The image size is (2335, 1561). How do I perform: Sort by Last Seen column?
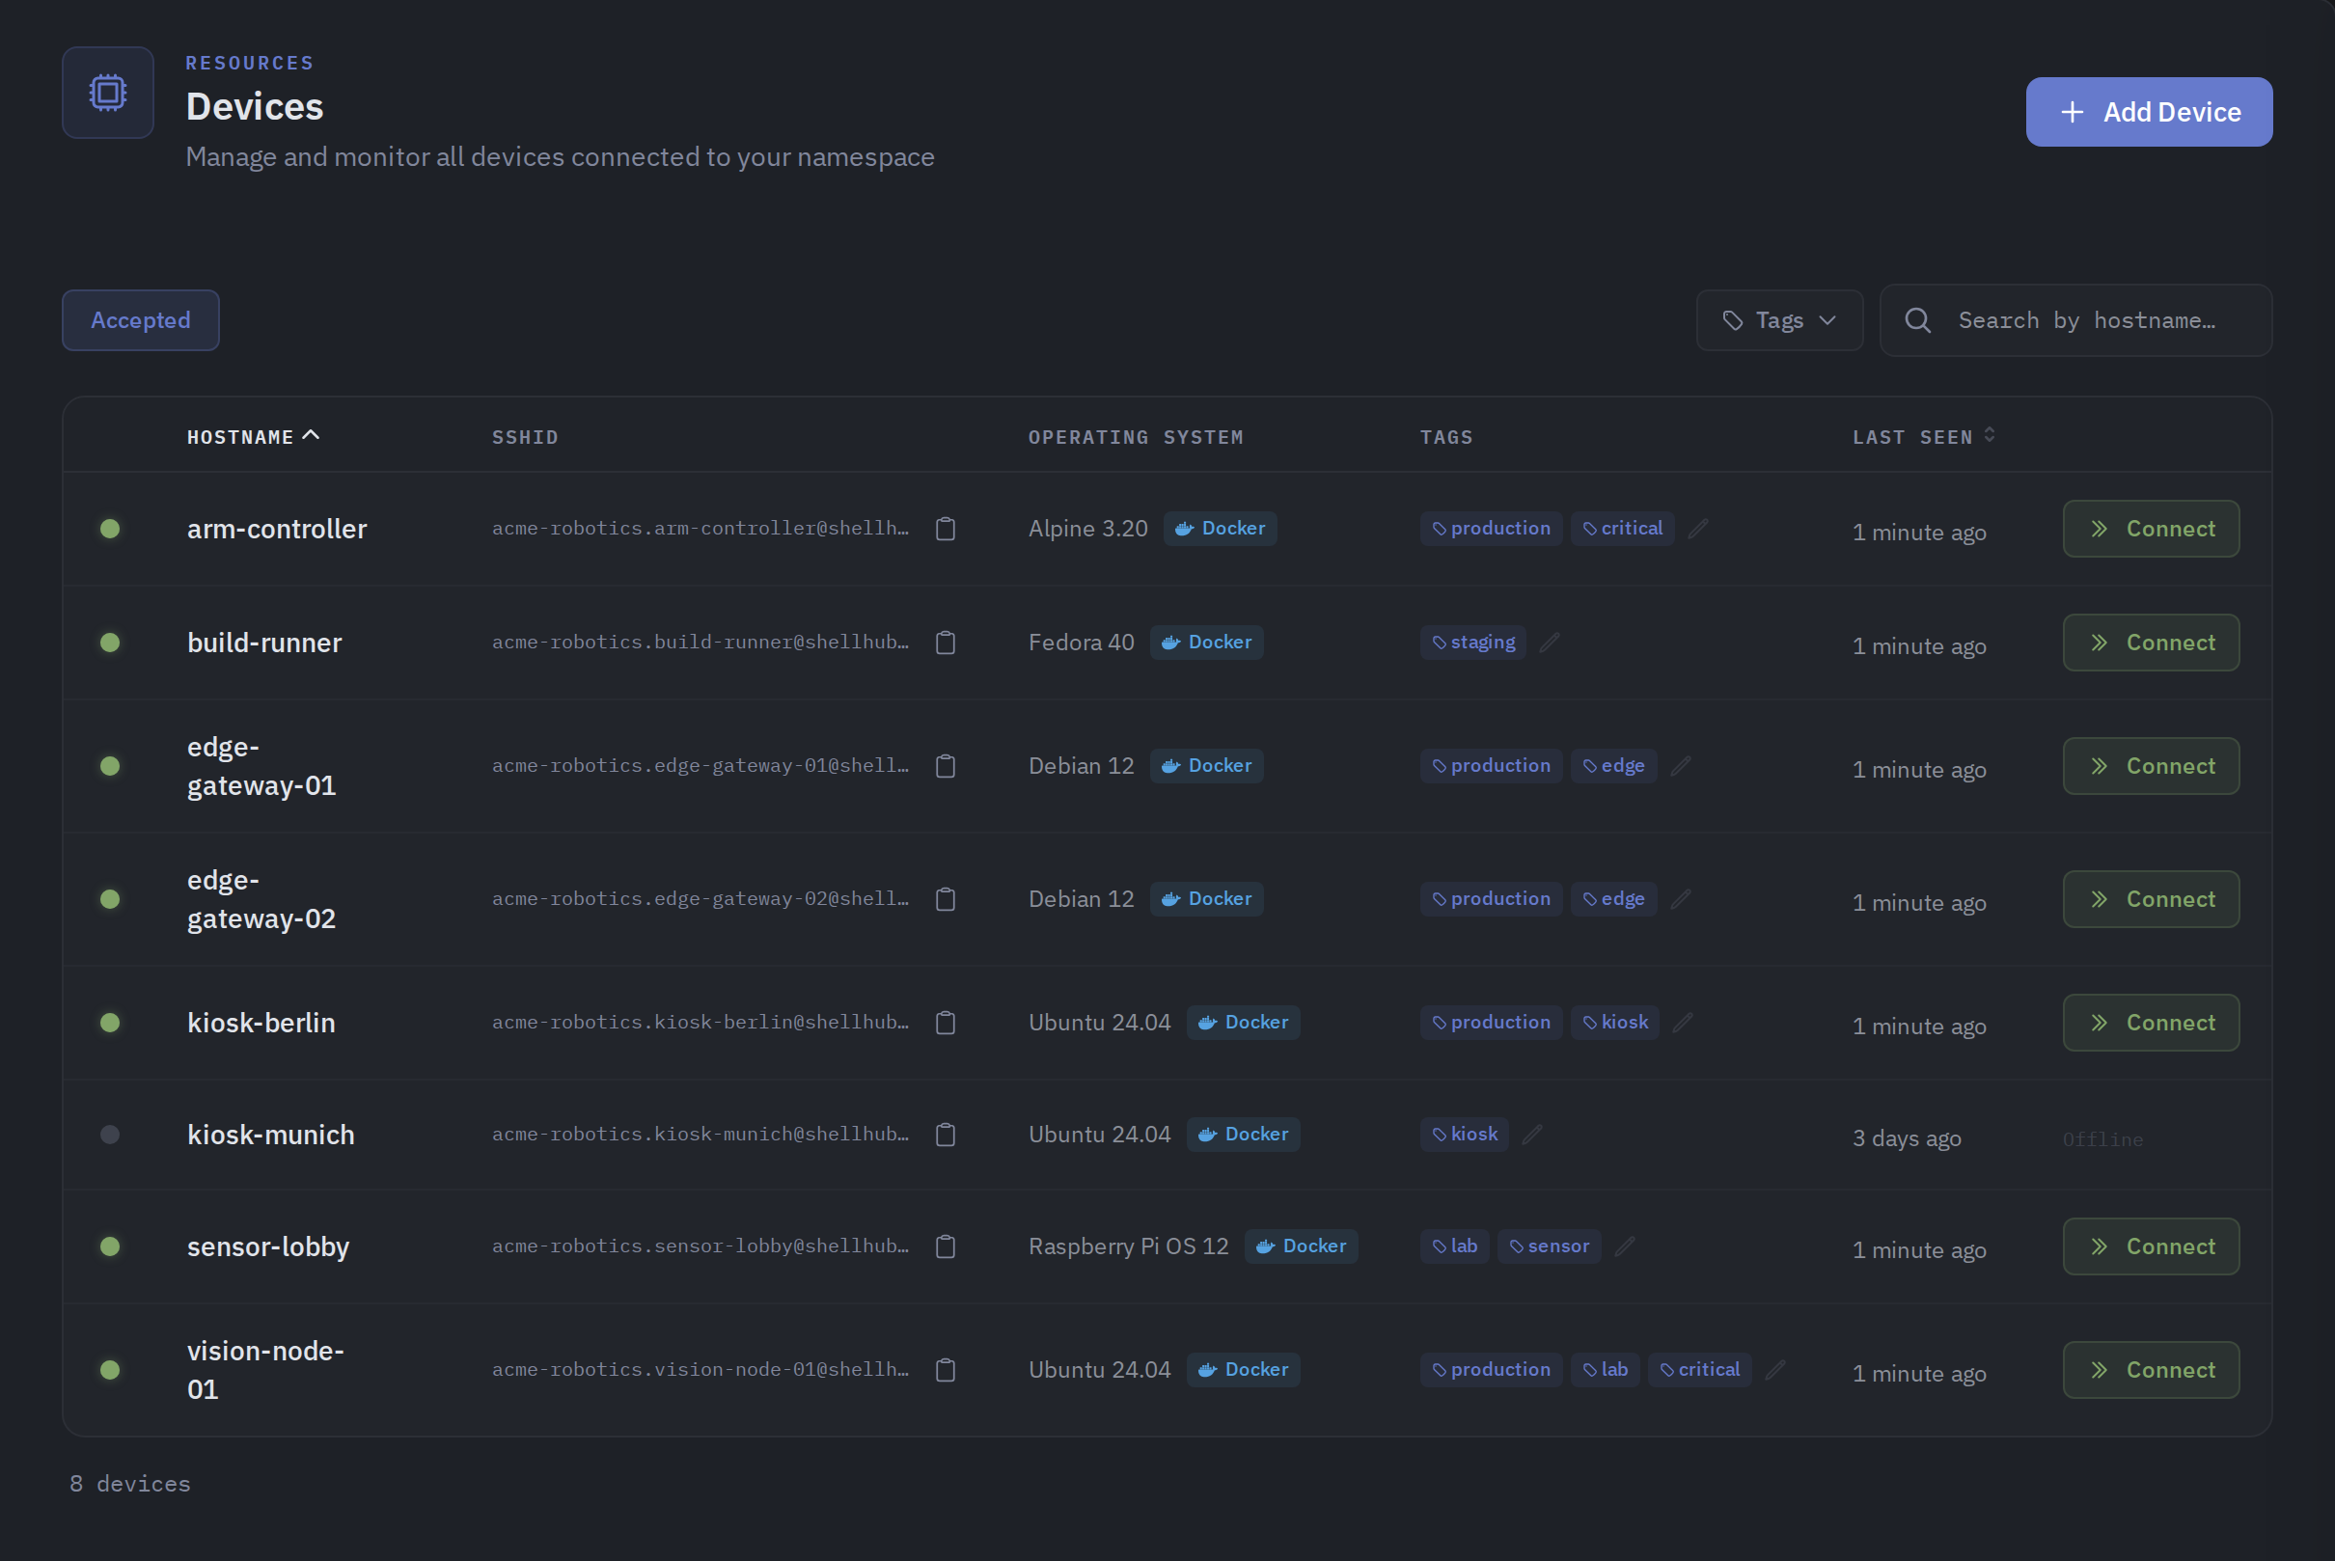pyautogui.click(x=1924, y=436)
